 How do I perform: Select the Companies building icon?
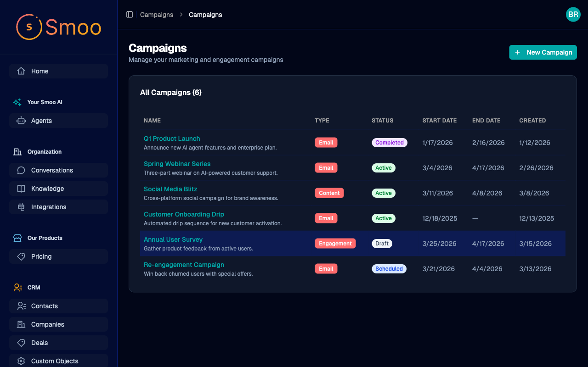click(x=21, y=324)
